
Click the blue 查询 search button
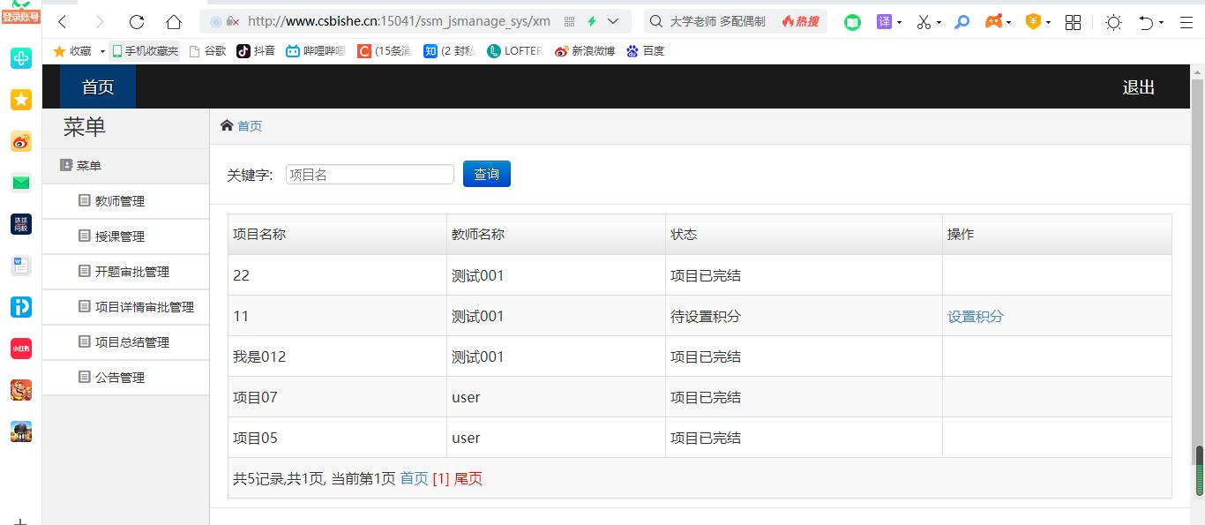(x=487, y=174)
